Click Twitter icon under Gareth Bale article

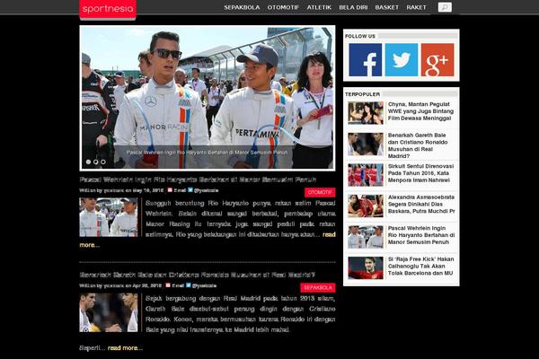point(188,285)
